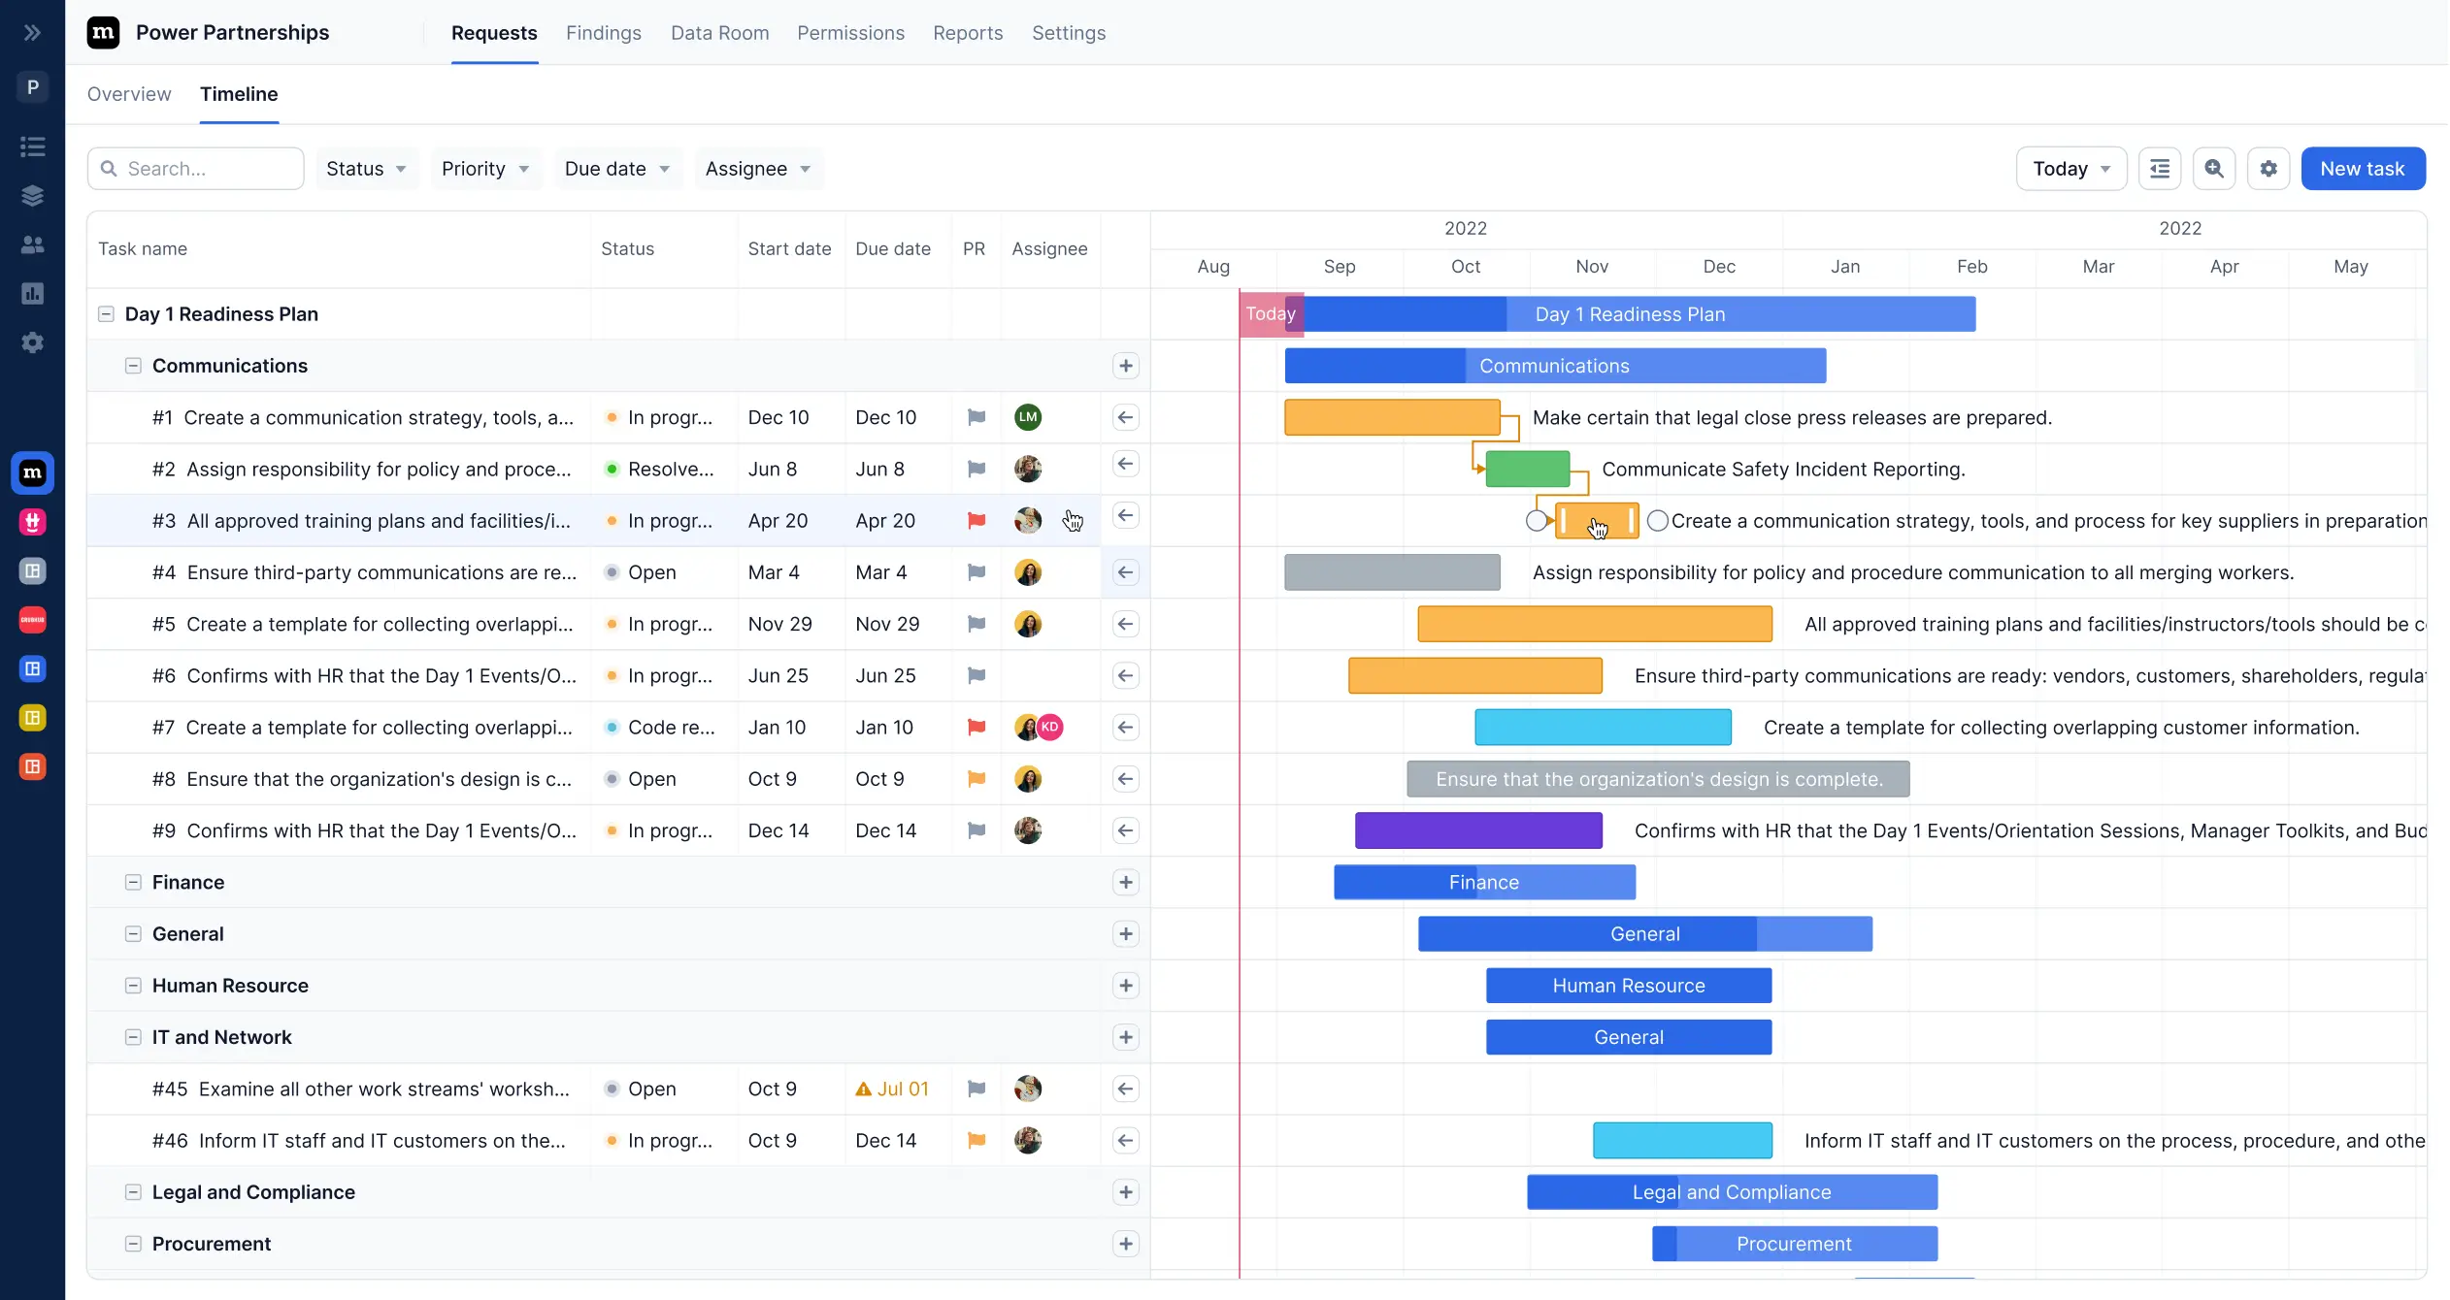Click the layers stack icon in sidebar
Viewport: 2450px width, 1300px height.
pos(32,196)
